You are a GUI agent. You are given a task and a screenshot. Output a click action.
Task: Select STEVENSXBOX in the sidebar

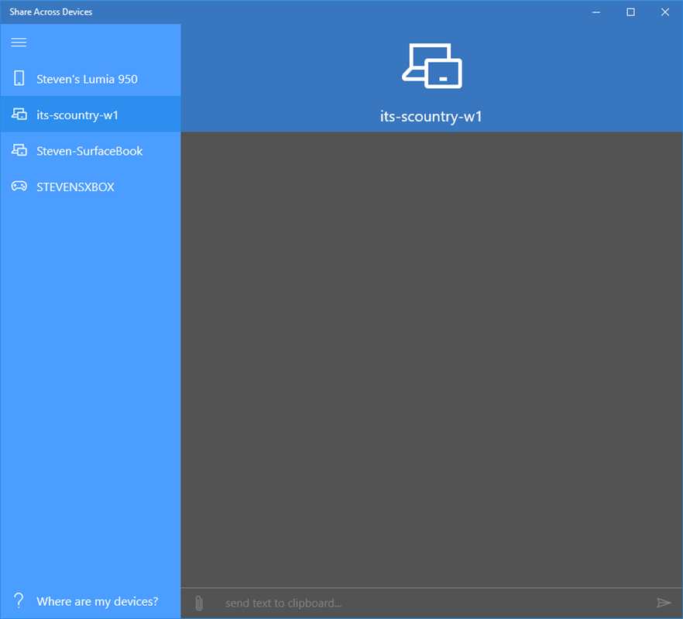tap(75, 186)
